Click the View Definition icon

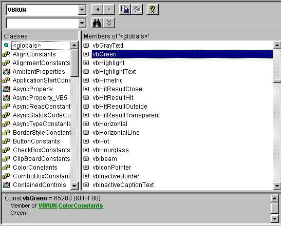coord(137,9)
